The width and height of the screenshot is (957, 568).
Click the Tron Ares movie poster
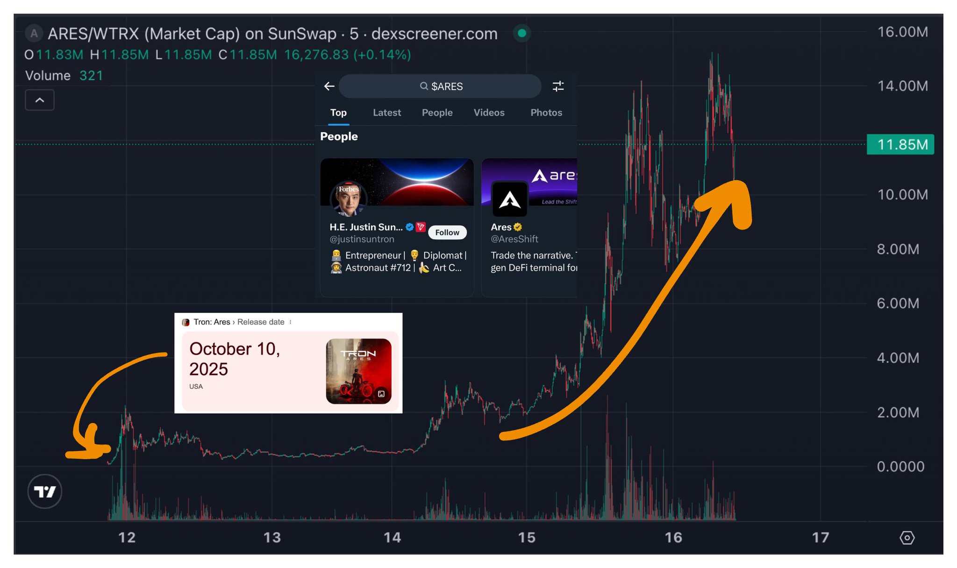pos(358,371)
